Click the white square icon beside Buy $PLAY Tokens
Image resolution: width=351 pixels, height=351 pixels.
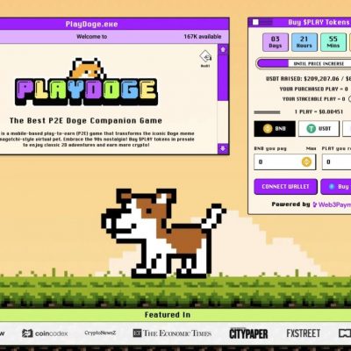(255, 22)
